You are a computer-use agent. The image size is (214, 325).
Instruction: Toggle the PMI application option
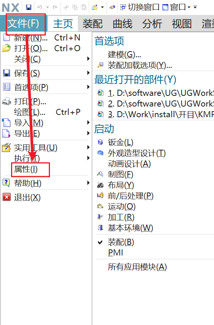click(116, 253)
